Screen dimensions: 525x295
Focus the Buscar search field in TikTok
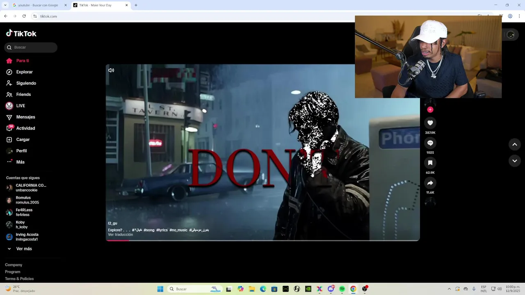[x=31, y=48]
